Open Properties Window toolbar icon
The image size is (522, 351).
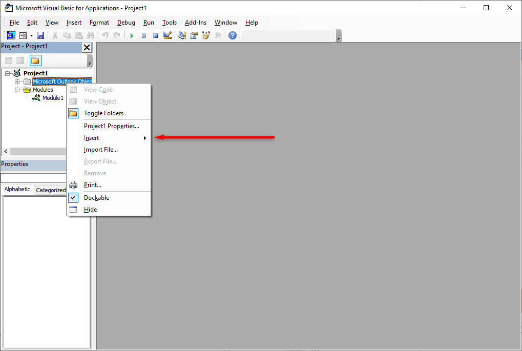[x=194, y=35]
